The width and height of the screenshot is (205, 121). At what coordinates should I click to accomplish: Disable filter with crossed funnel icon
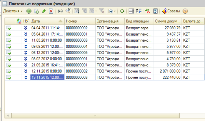coord(102,11)
